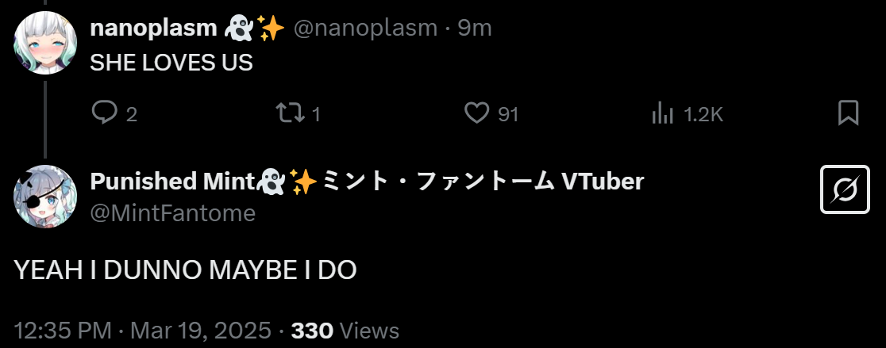Open the 12:35 PM Mar 19, 2025 timestamp
886x348 pixels.
pos(142,331)
